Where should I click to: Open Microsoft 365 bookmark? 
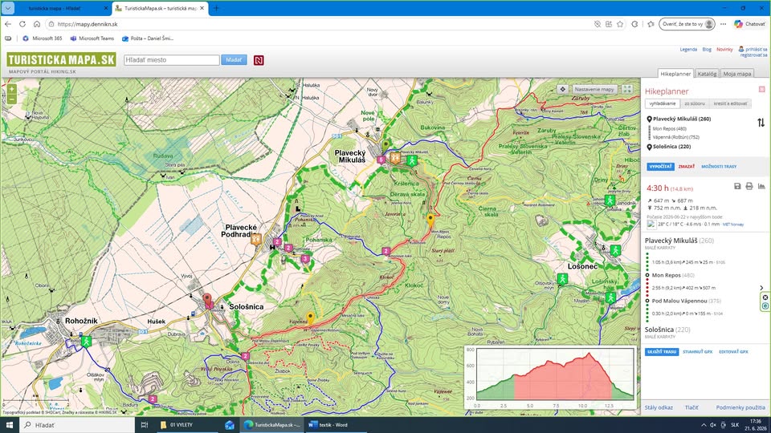[x=43, y=38]
